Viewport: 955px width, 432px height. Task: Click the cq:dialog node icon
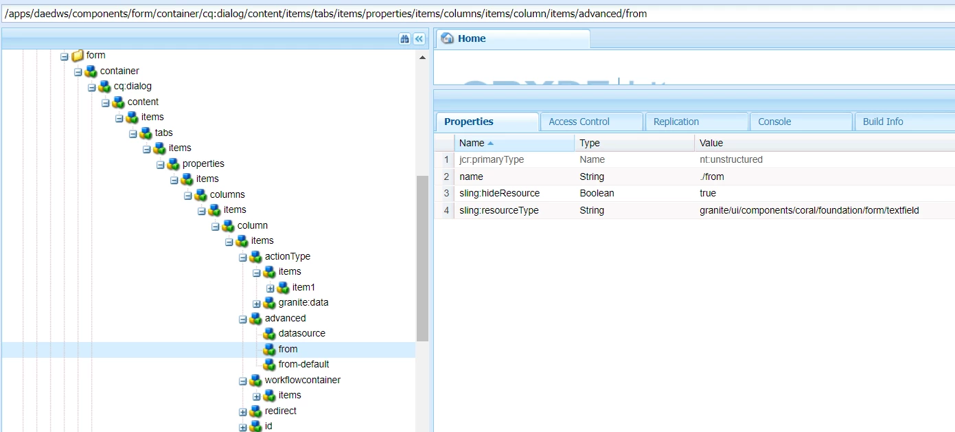104,87
